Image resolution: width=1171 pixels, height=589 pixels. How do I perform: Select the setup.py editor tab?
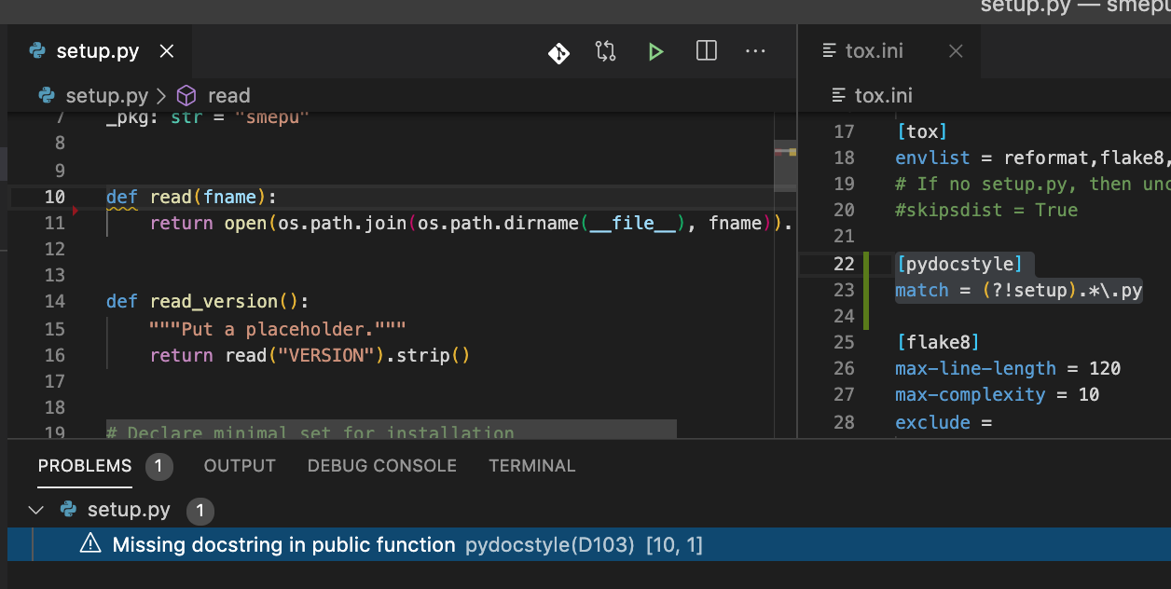[101, 51]
